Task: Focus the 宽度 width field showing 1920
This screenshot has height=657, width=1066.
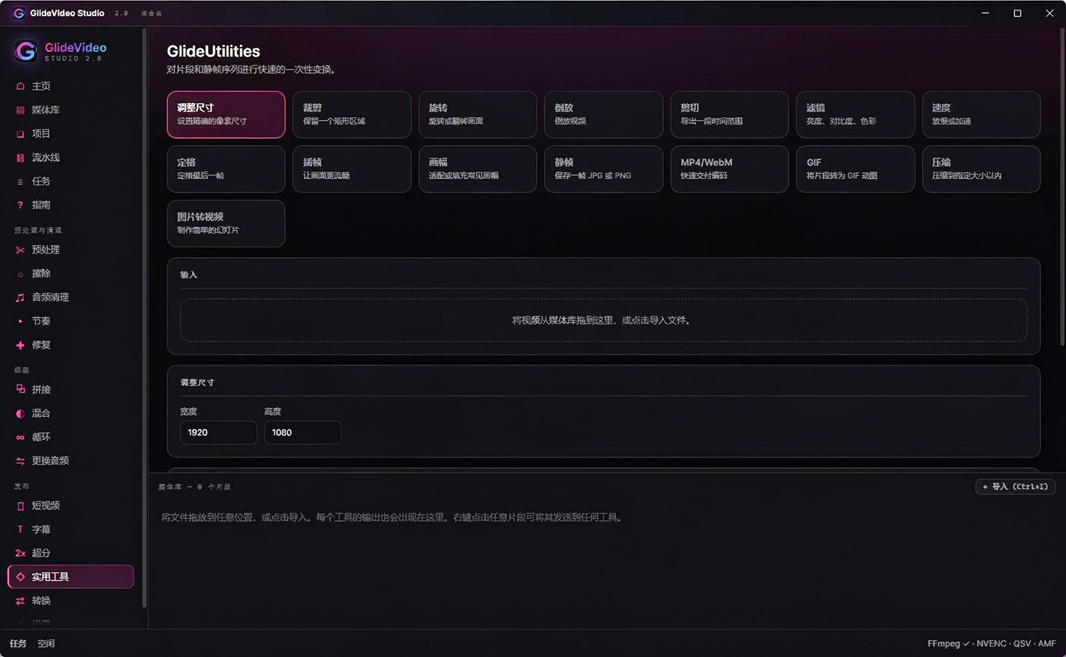Action: [x=218, y=433]
